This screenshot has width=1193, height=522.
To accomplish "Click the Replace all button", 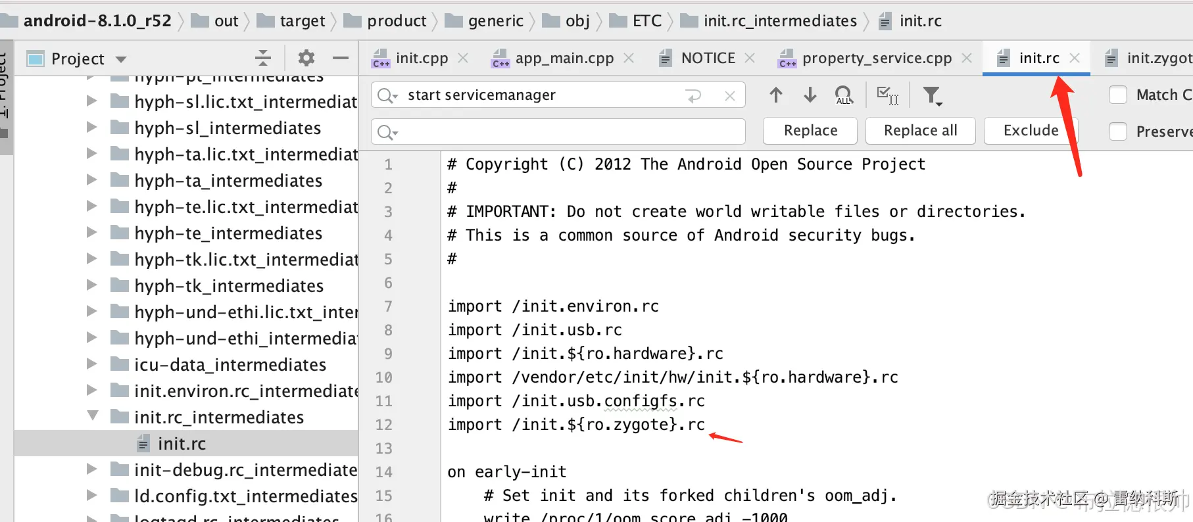I will (x=920, y=131).
